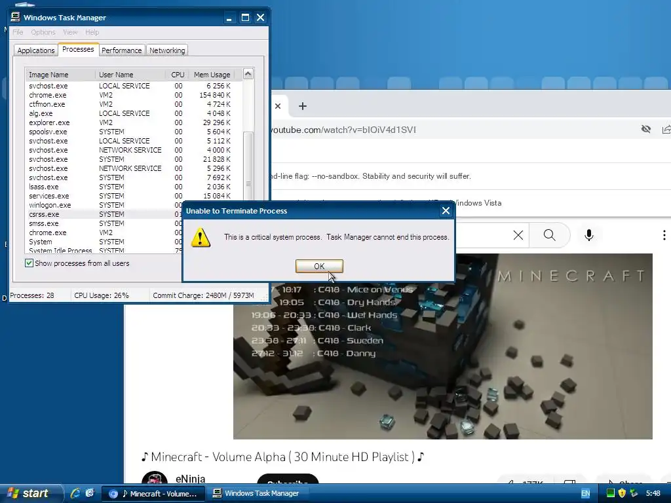The image size is (671, 503).
Task: Click the Task Manager title bar icon
Action: point(16,17)
